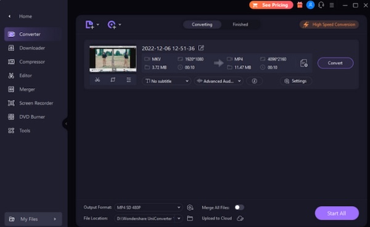This screenshot has width=370, height=227.
Task: Click the Start All button
Action: (x=337, y=213)
